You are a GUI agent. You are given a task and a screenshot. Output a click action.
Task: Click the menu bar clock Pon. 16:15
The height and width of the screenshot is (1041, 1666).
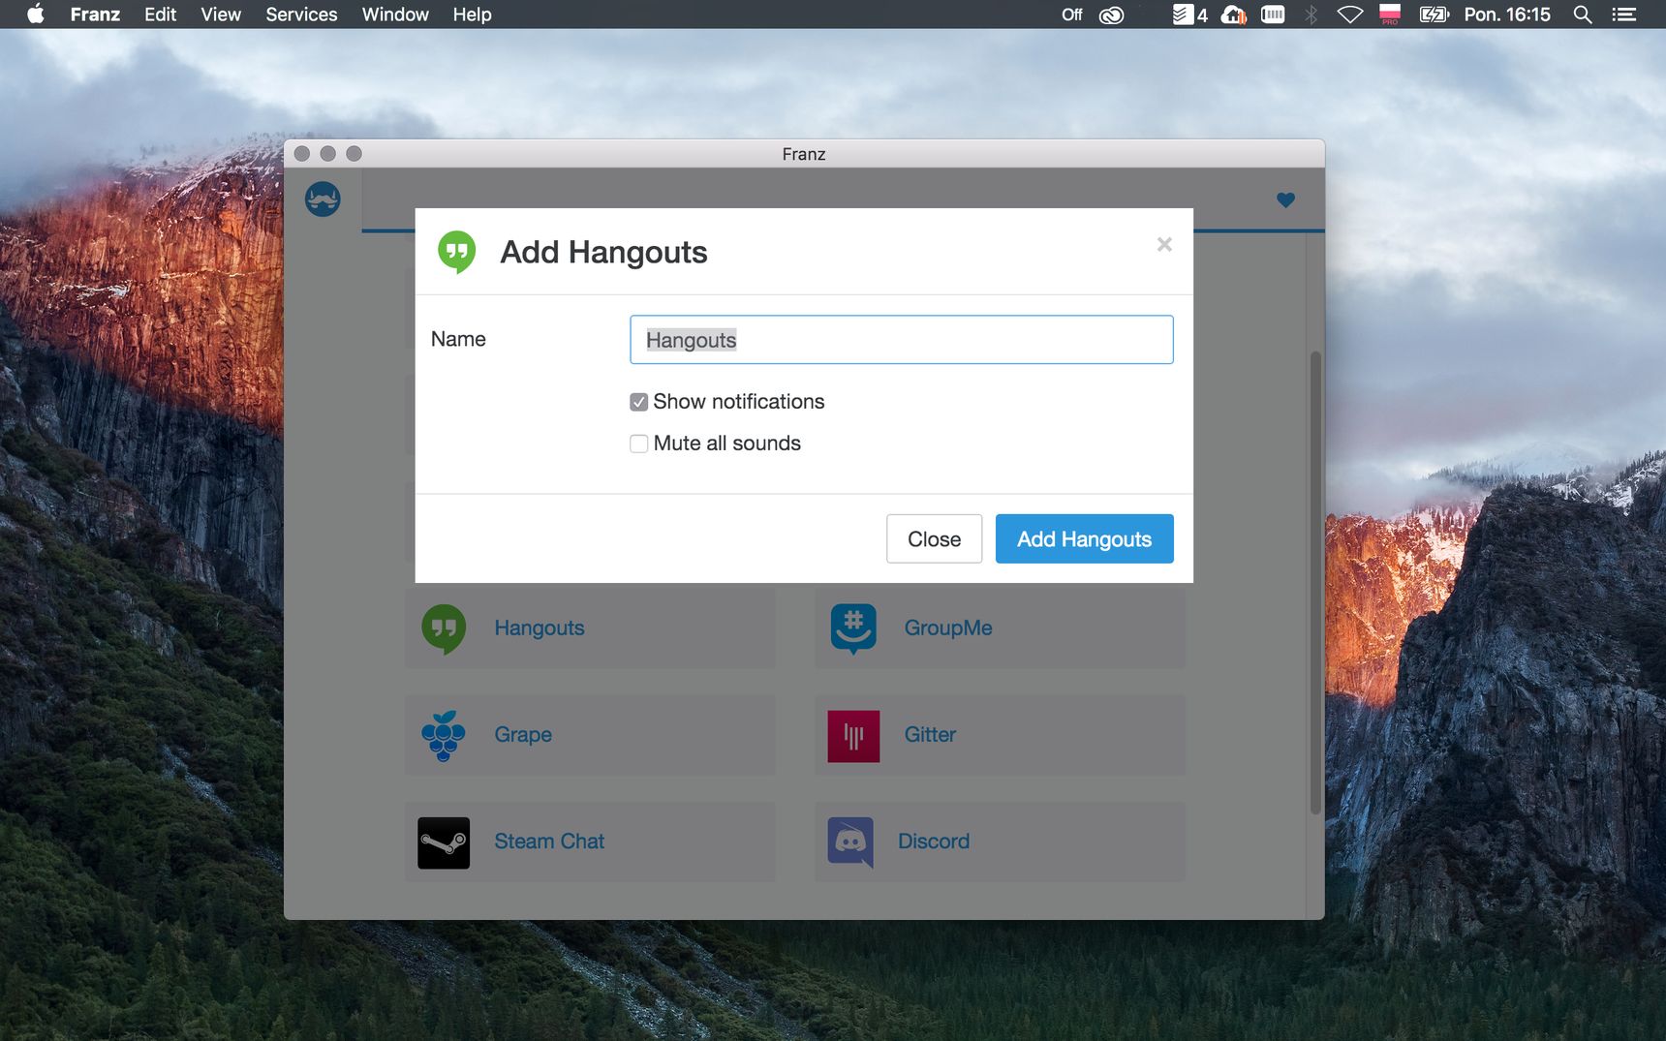(x=1507, y=15)
